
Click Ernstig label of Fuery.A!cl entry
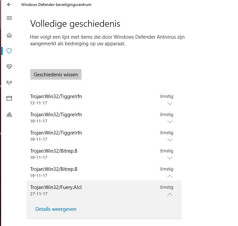[167, 187]
